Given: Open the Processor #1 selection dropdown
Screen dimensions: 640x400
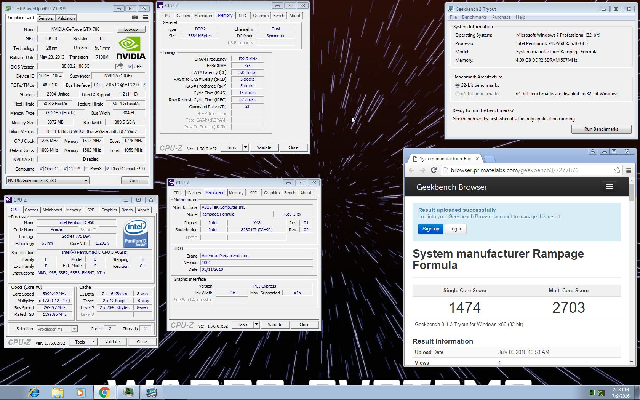Looking at the screenshot, I should click(57, 329).
